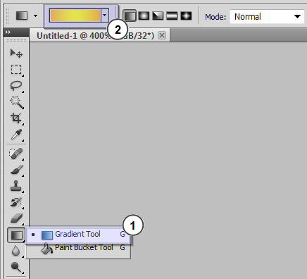Switch to Radial Gradient style
The image size is (307, 279).
click(144, 16)
